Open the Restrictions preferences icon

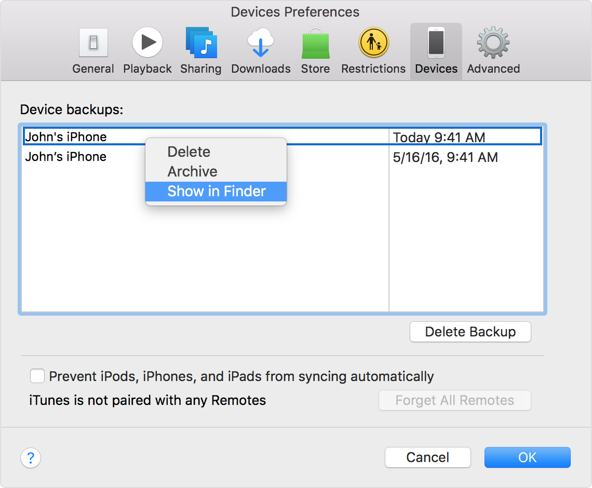pos(373,43)
